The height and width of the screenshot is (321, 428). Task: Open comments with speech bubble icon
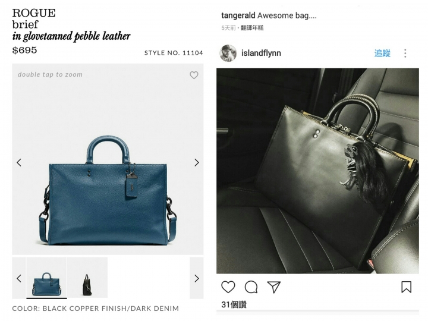251,287
